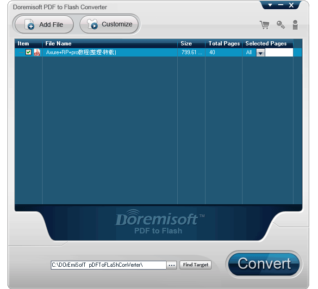
Task: Click the PDF file icon in the list
Action: (x=37, y=53)
